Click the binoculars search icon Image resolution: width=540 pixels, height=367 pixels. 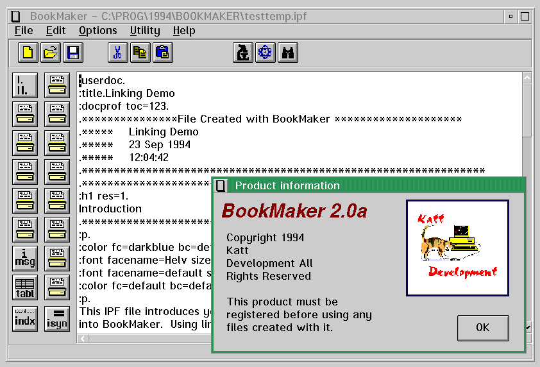pos(288,53)
